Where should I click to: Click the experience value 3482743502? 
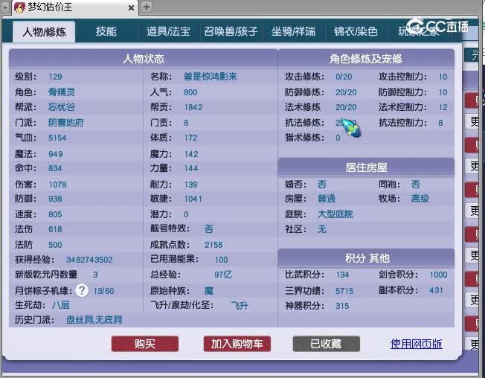[89, 260]
